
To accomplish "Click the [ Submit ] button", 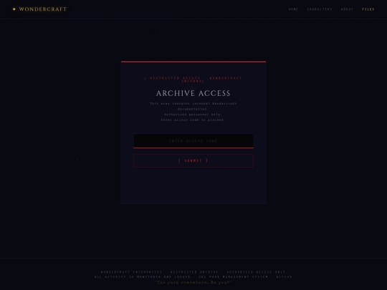I will (x=193, y=160).
